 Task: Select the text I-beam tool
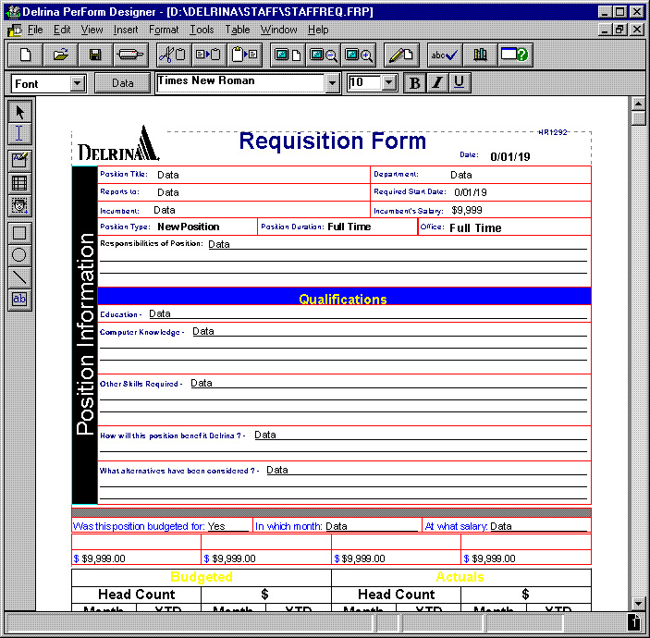[x=20, y=133]
